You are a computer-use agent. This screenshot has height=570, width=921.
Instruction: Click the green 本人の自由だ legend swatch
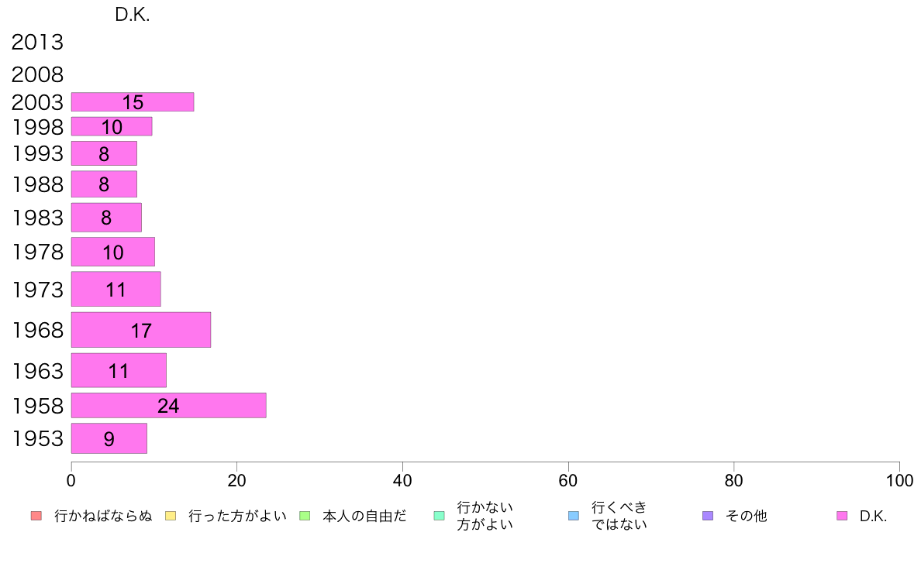pyautogui.click(x=305, y=516)
